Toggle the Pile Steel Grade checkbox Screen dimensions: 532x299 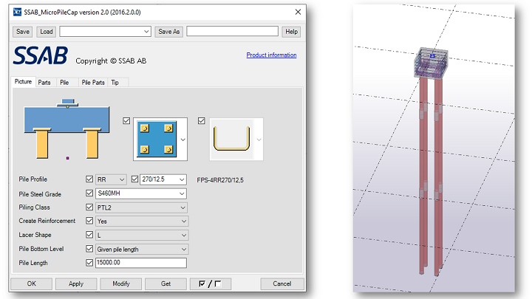89,193
